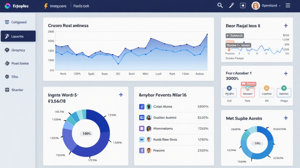Click the colorful app logo in top-left
The height and width of the screenshot is (168, 300).
pyautogui.click(x=8, y=6)
